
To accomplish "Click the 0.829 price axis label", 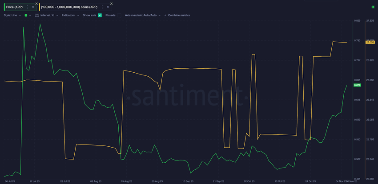I will 357,21.
